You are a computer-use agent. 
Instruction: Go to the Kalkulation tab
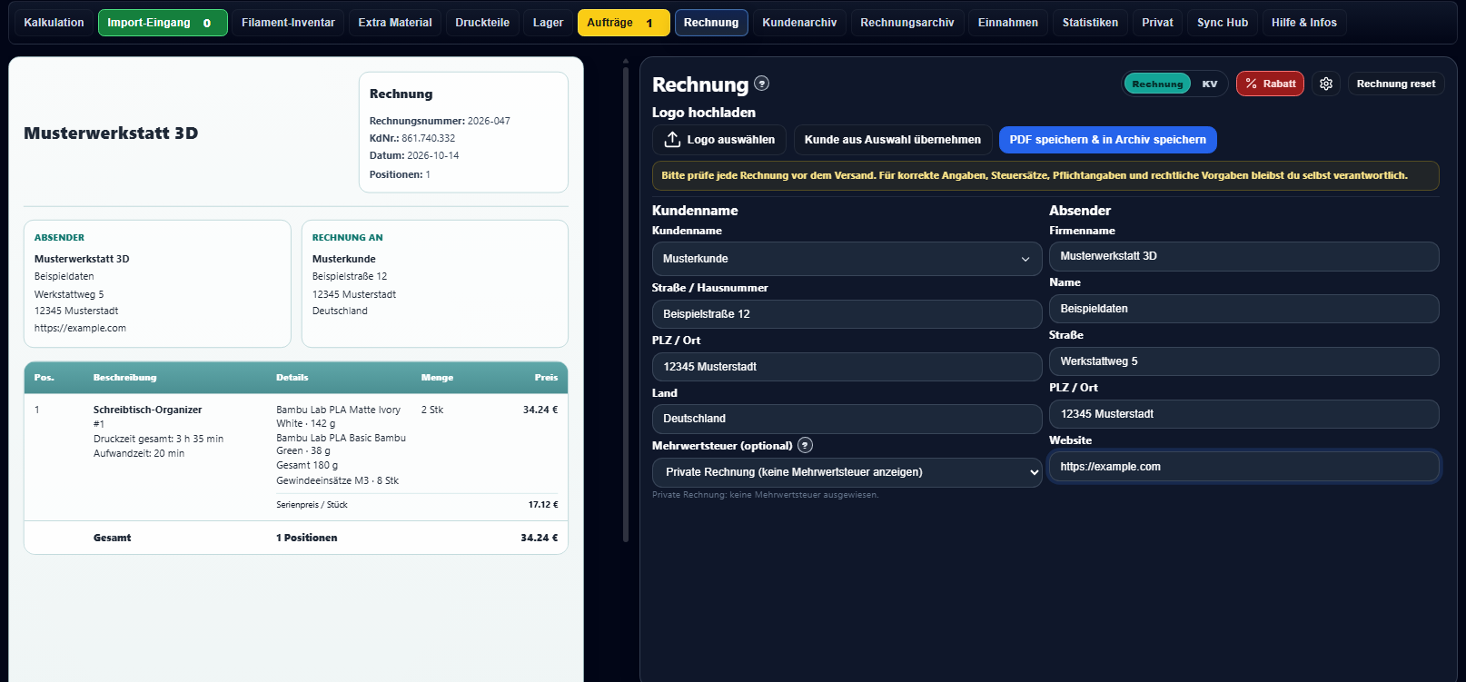pyautogui.click(x=54, y=23)
